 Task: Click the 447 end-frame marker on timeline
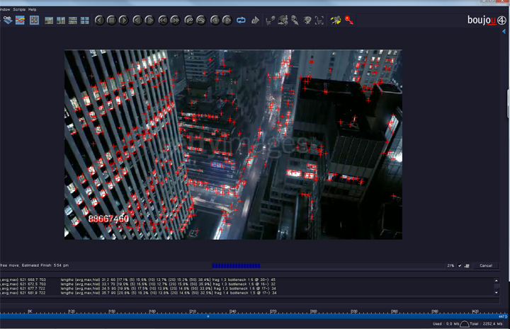(x=502, y=316)
